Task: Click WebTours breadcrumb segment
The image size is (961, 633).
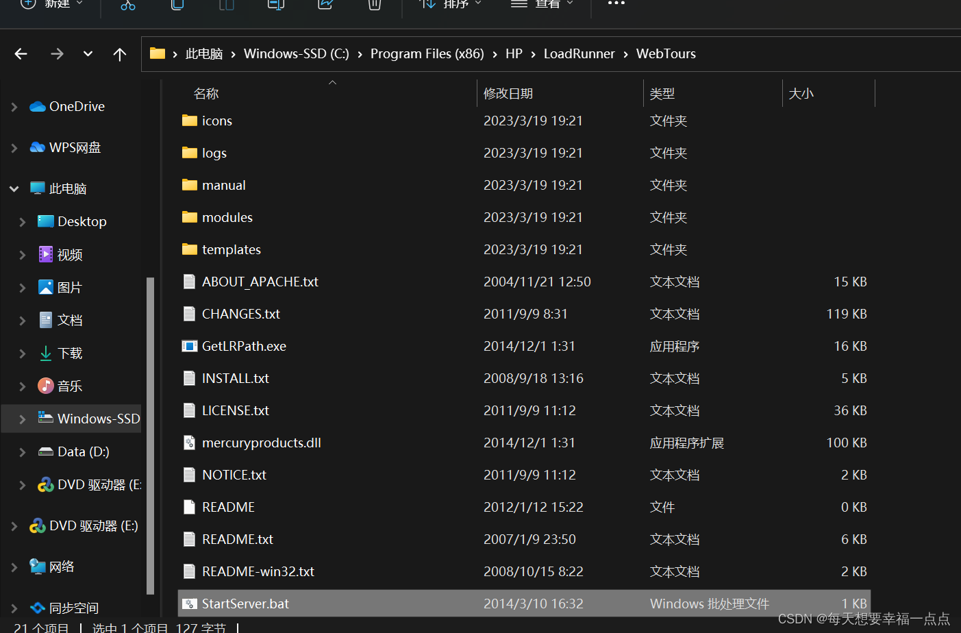Action: pyautogui.click(x=666, y=53)
